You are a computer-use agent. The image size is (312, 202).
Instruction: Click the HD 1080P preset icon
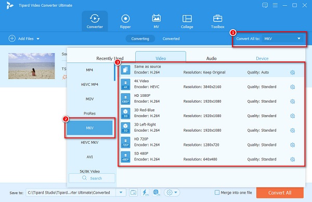tap(125, 99)
